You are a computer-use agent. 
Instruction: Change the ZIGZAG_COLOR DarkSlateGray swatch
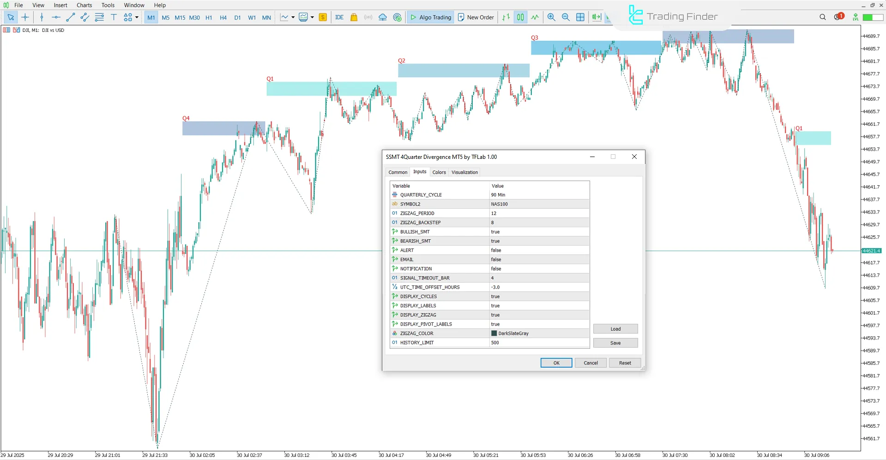(495, 333)
